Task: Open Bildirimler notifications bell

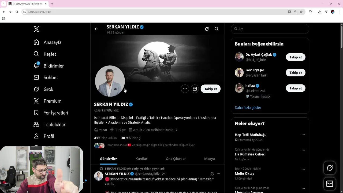Action: pos(36,66)
